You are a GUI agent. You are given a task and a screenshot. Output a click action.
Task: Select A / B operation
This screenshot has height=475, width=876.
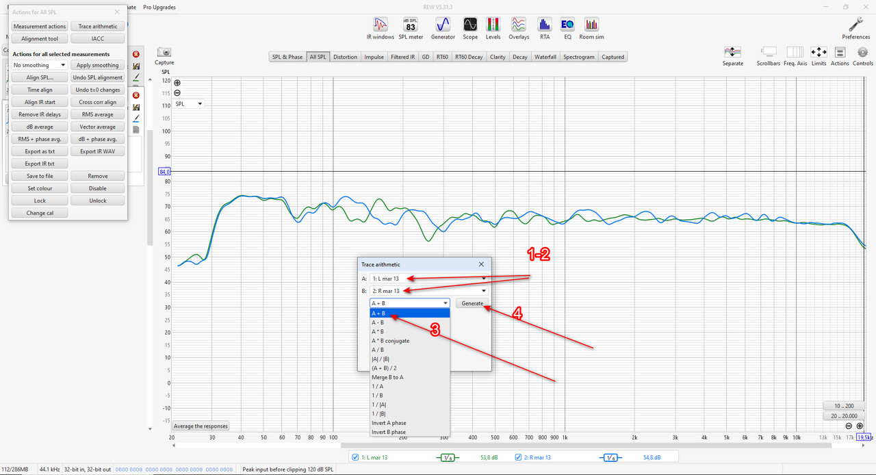click(x=409, y=350)
